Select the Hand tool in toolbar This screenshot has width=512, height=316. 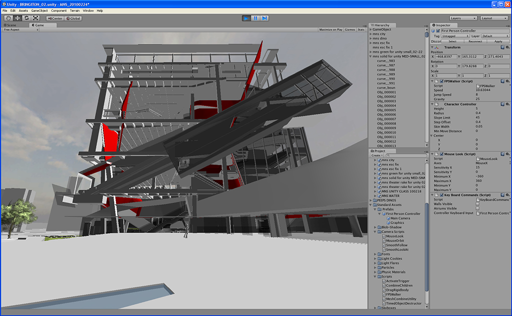pos(8,18)
